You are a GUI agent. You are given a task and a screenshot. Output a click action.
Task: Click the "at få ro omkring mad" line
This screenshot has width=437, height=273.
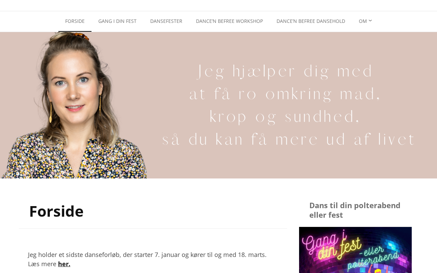click(x=285, y=94)
